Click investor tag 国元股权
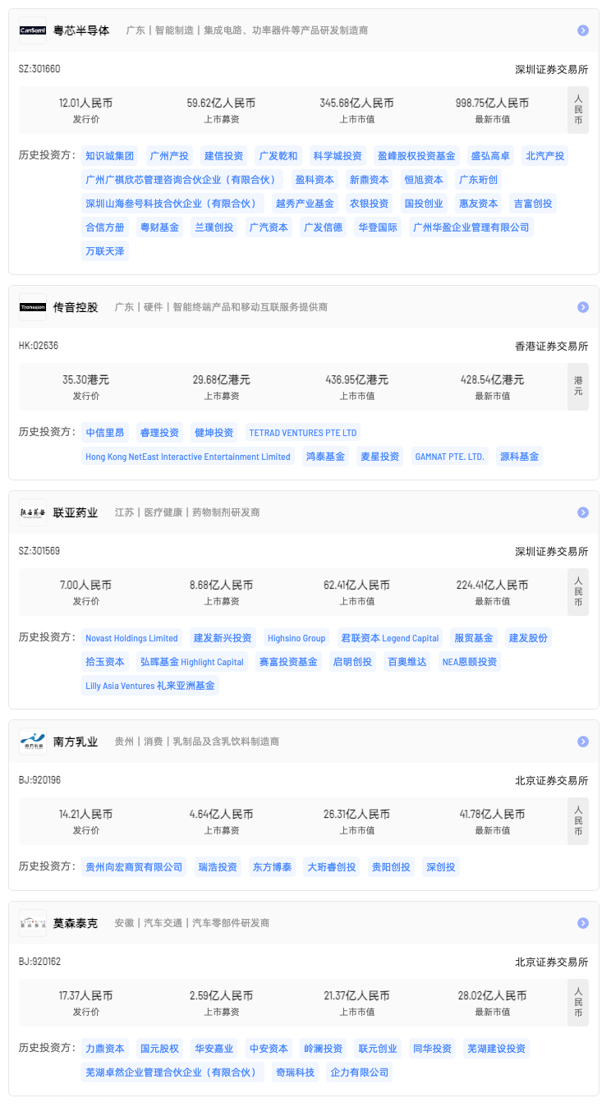611x1107 pixels. pyautogui.click(x=159, y=1049)
